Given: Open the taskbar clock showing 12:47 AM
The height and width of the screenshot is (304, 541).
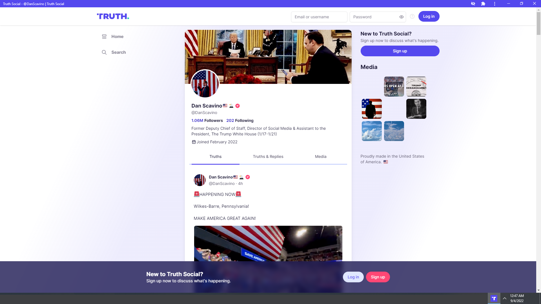Looking at the screenshot, I should (517, 298).
